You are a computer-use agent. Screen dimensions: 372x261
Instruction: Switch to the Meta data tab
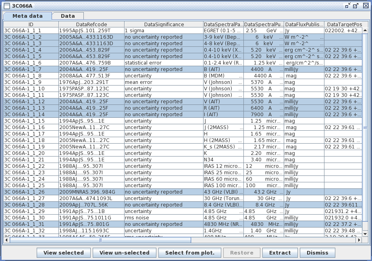coord(27,16)
